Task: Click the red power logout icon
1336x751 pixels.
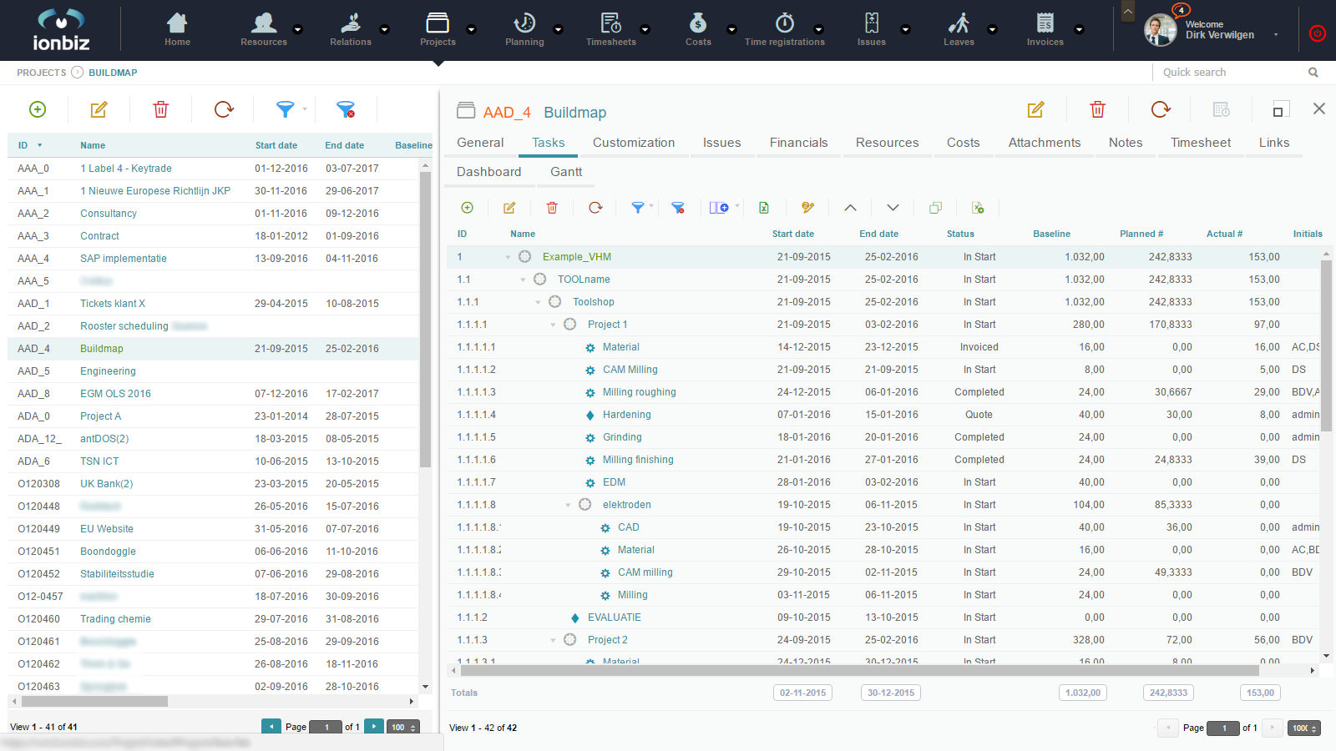Action: tap(1317, 33)
